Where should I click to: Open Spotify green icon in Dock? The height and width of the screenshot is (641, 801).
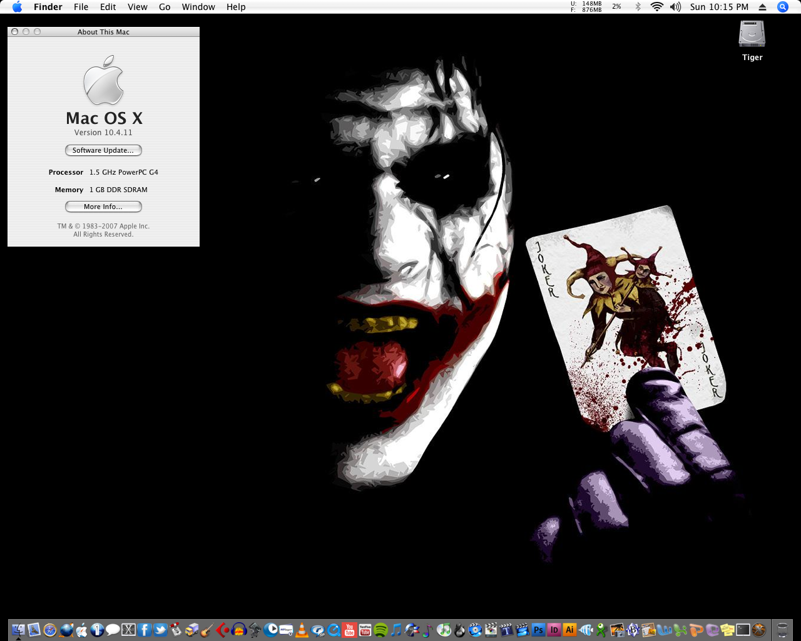(380, 630)
